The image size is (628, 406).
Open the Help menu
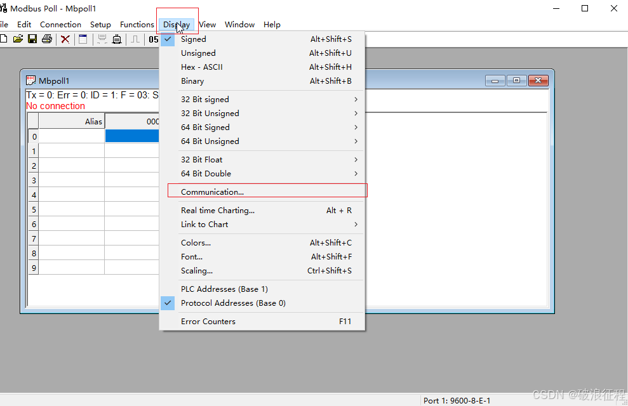click(272, 24)
